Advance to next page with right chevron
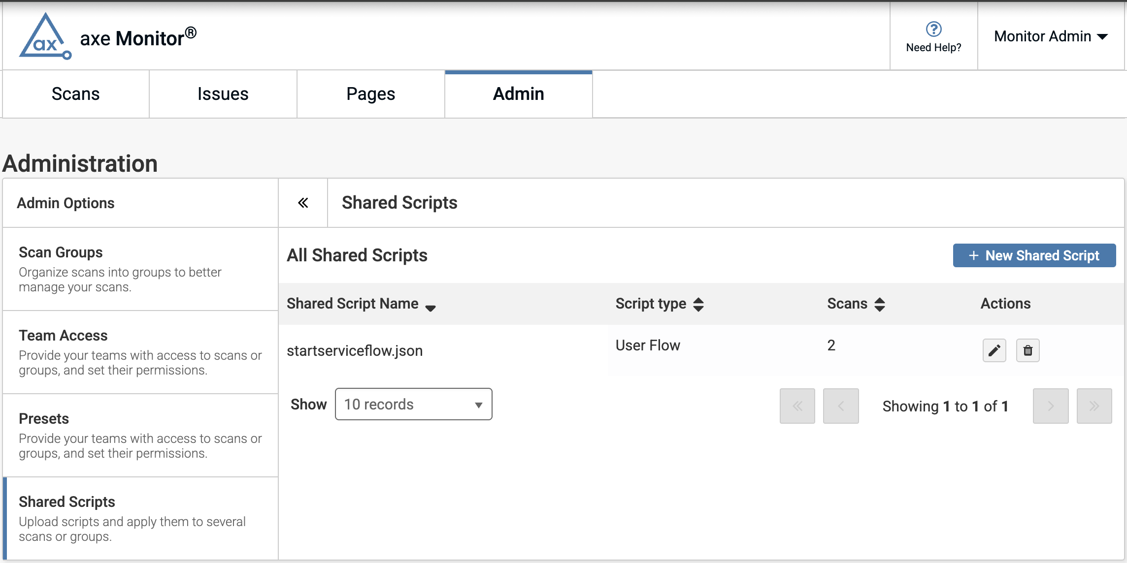Viewport: 1127px width, 563px height. tap(1051, 406)
